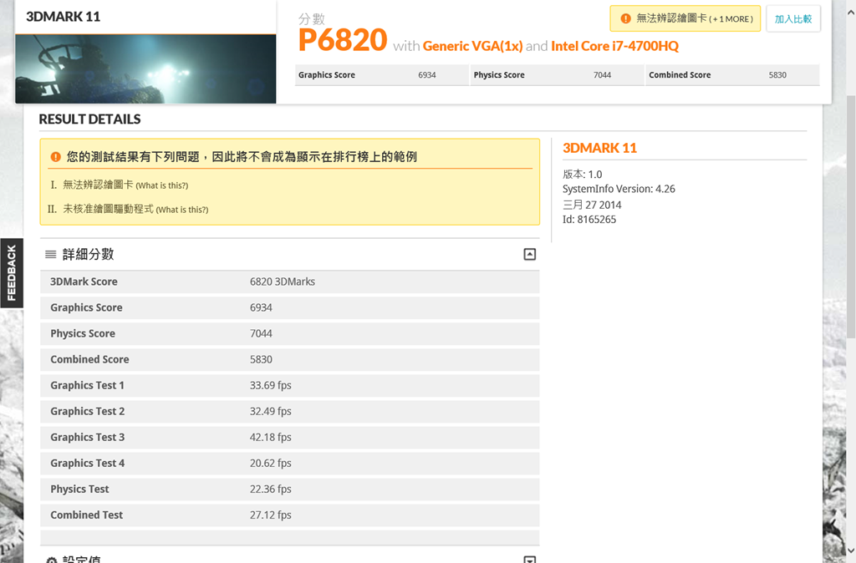Click the Combined Test label
This screenshot has height=563, width=856.
coord(86,515)
